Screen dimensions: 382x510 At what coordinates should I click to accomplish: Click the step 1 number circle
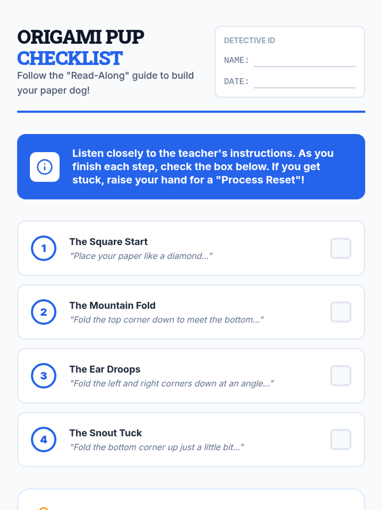click(x=44, y=248)
